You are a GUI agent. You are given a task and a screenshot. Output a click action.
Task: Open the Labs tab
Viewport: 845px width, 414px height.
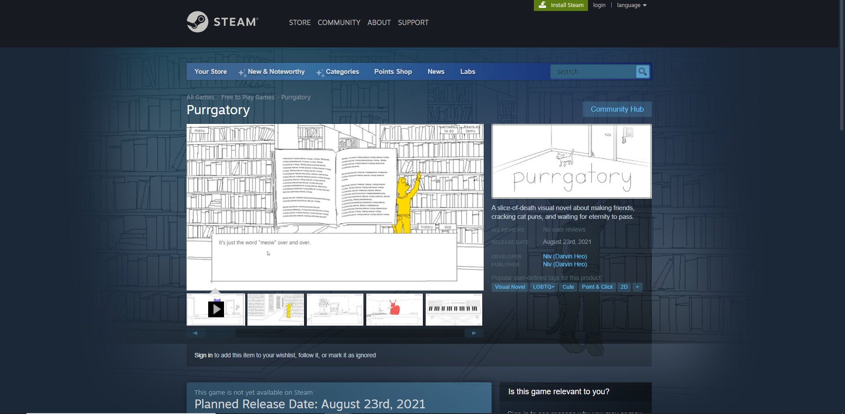(x=467, y=72)
